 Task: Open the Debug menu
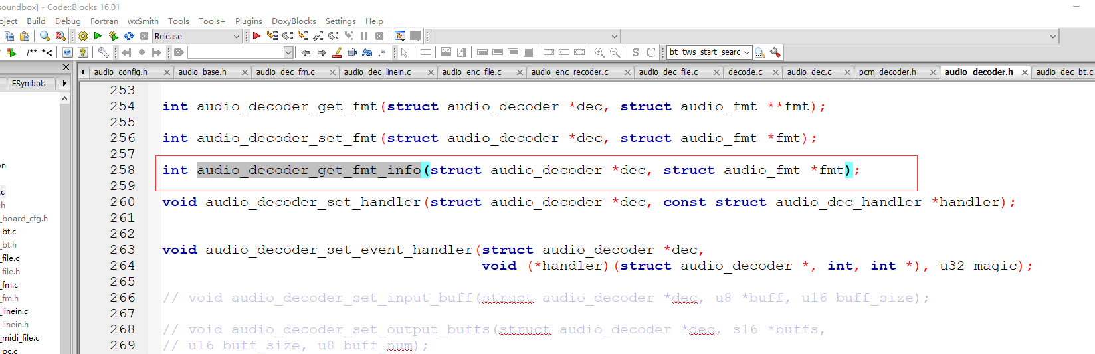pyautogui.click(x=68, y=21)
